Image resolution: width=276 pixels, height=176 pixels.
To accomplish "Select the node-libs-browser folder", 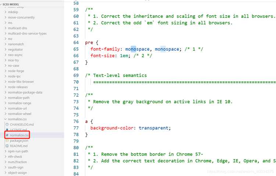I will pyautogui.click(x=21, y=81).
